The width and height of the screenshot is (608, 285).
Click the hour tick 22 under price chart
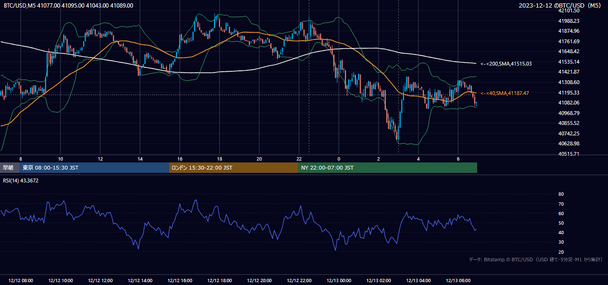(299, 158)
